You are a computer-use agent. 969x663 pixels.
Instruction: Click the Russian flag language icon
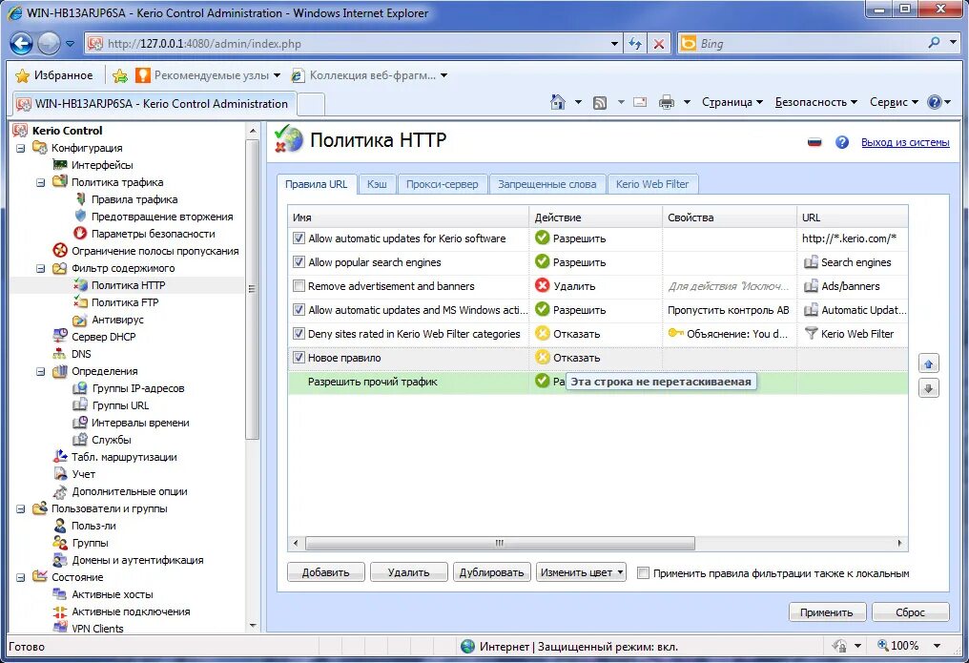(814, 142)
